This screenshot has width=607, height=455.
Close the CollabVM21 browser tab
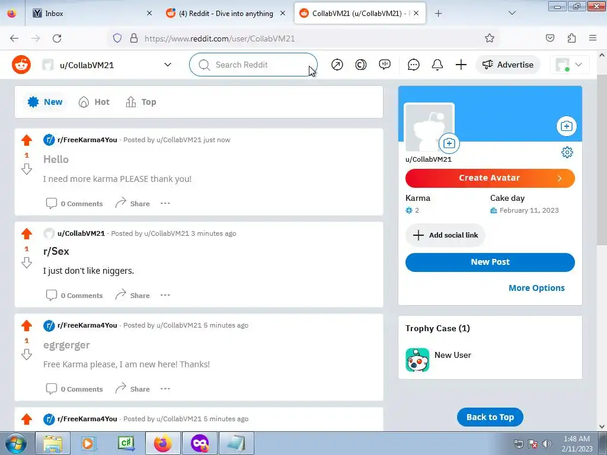pyautogui.click(x=416, y=13)
